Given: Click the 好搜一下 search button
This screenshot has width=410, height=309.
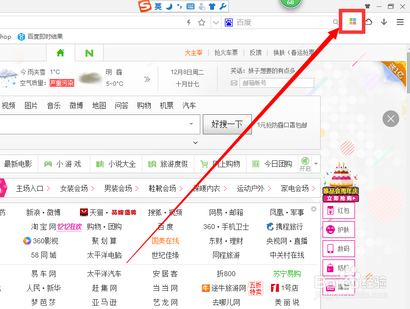Looking at the screenshot, I should [227, 124].
